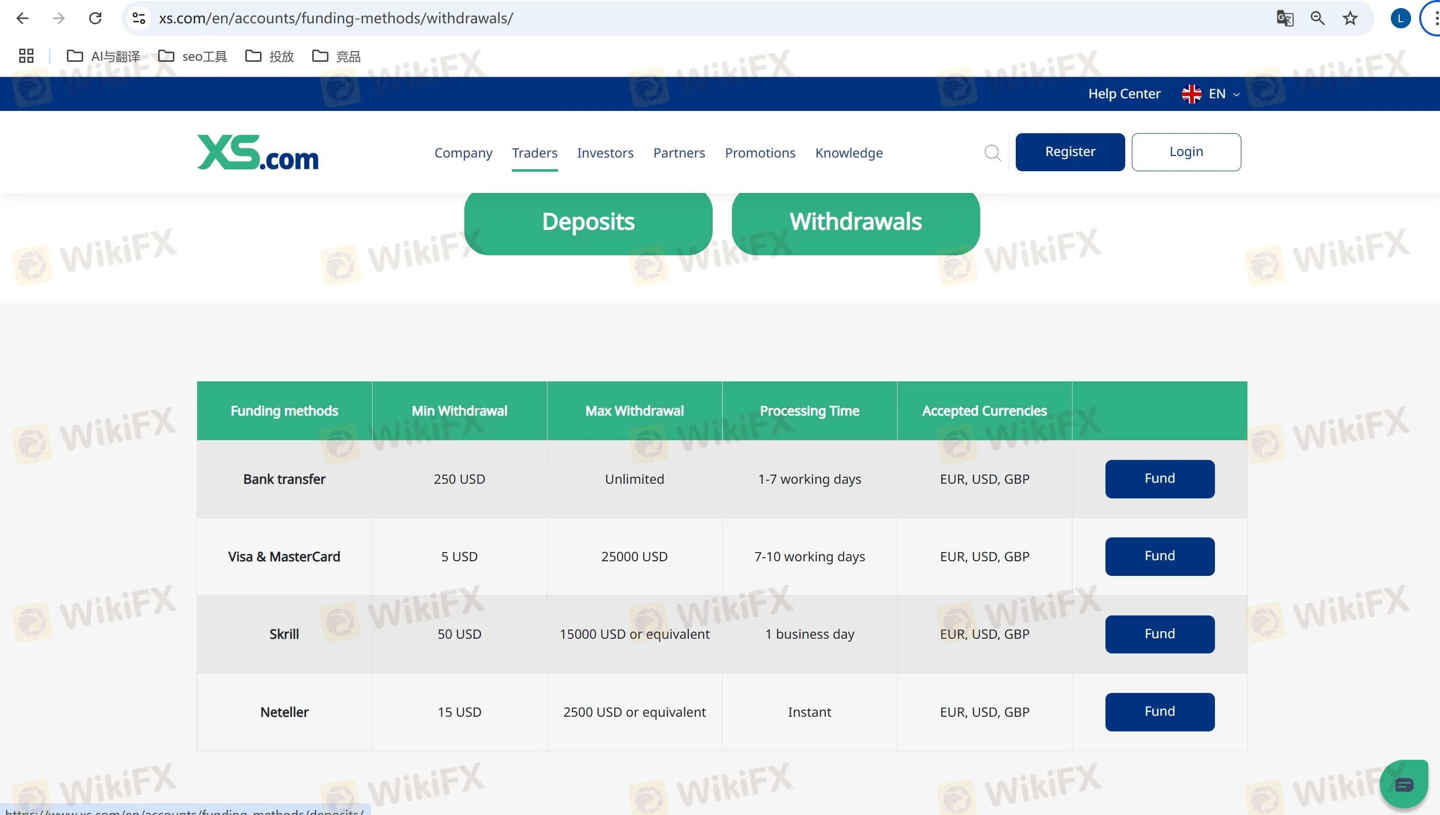Click the 1-7 working days cell
The height and width of the screenshot is (815, 1440).
[x=809, y=479]
